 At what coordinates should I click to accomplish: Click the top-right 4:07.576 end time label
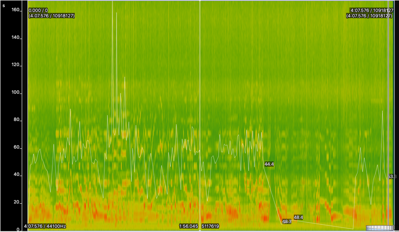pos(372,11)
